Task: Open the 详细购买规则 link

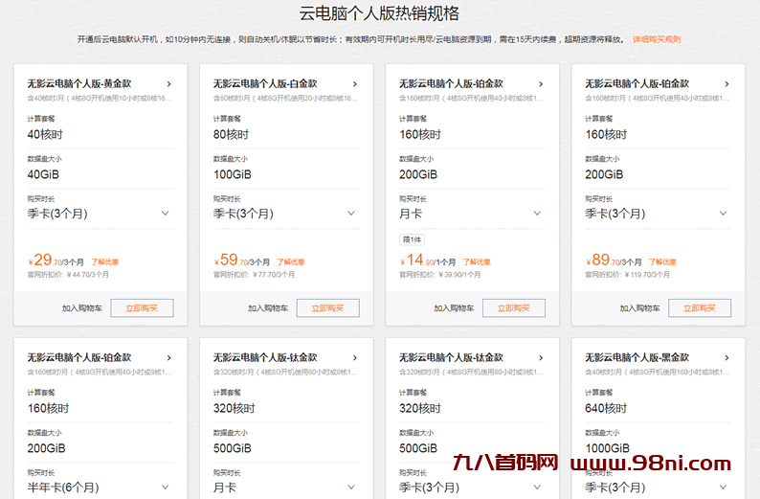Action: [657, 39]
